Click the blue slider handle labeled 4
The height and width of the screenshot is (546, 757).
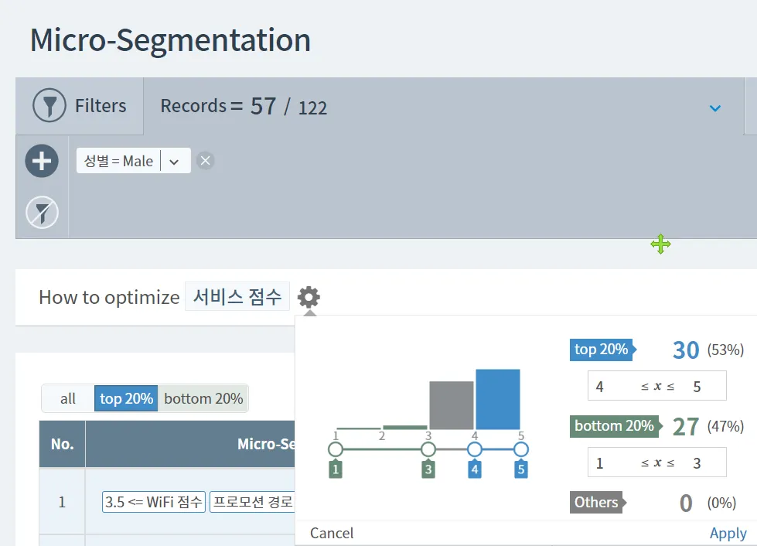pyautogui.click(x=475, y=449)
